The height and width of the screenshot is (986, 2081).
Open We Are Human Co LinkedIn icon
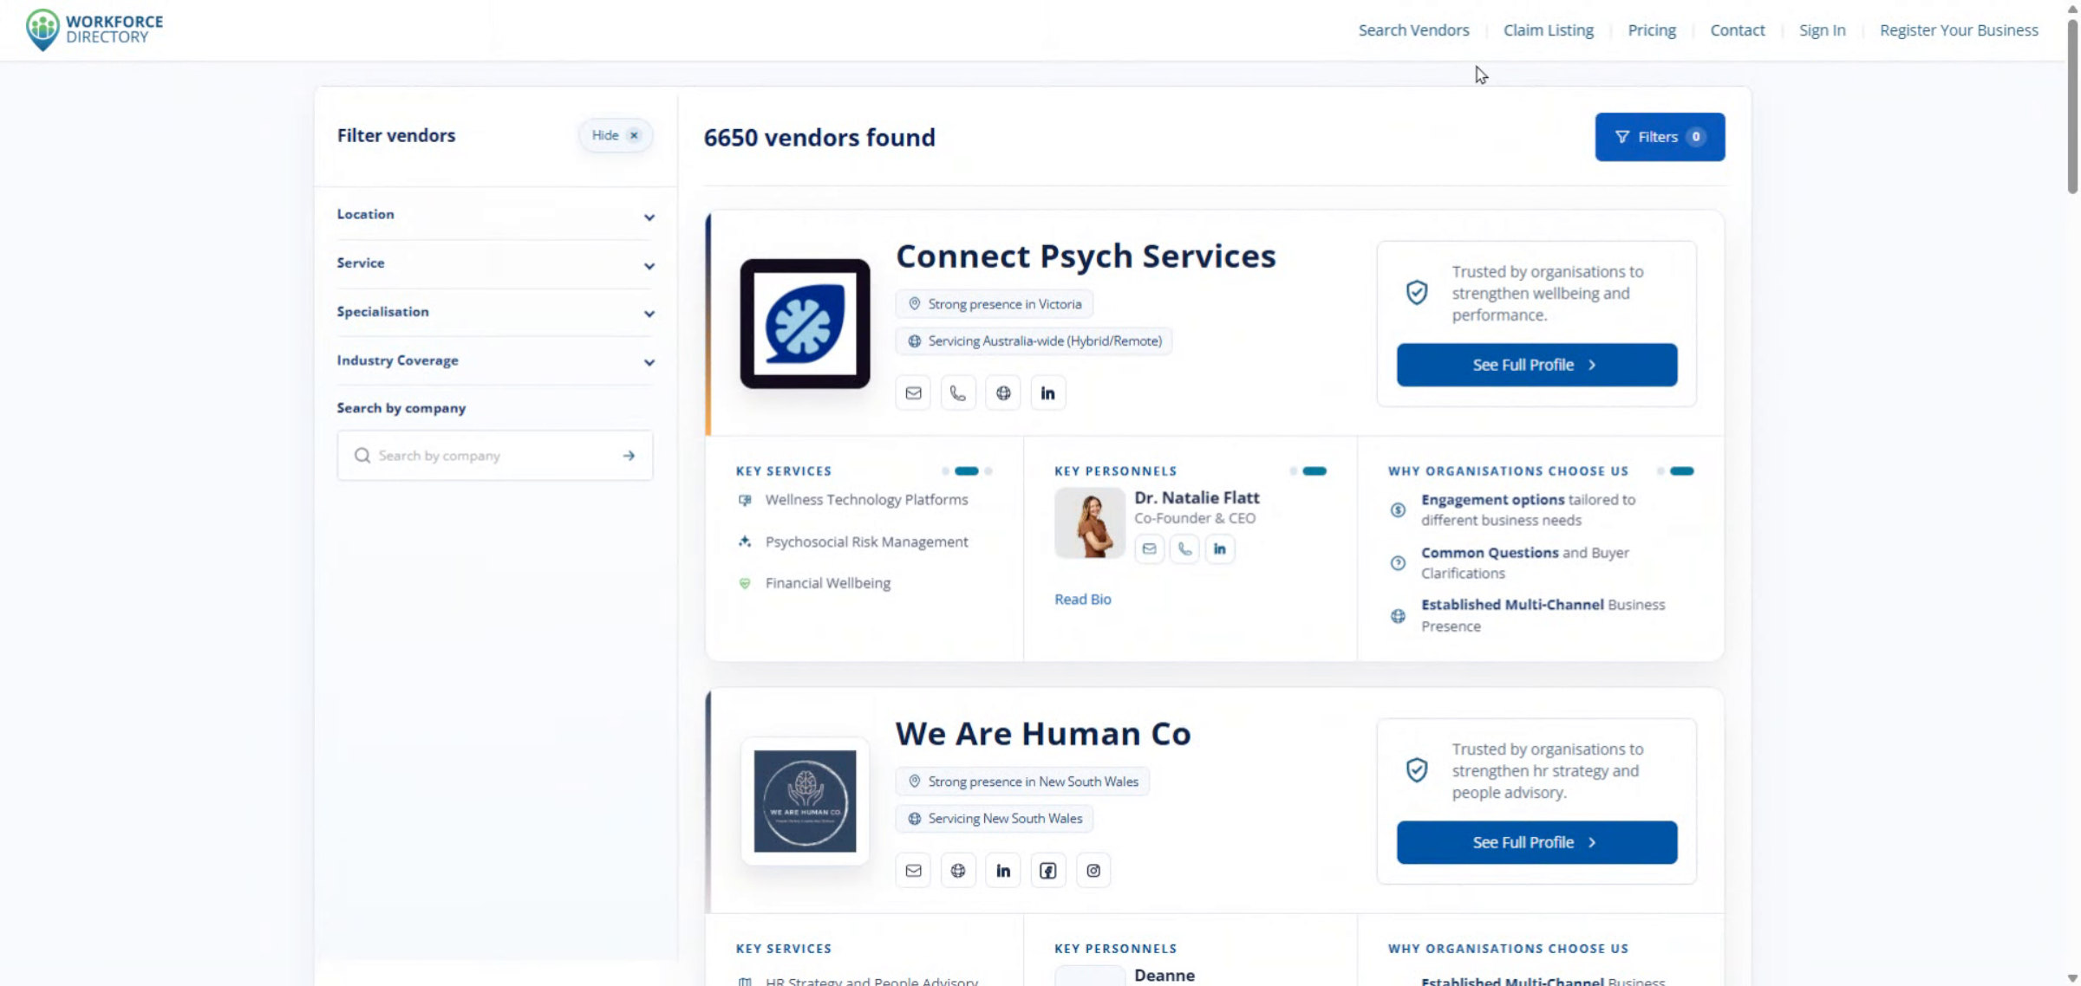click(x=1003, y=871)
